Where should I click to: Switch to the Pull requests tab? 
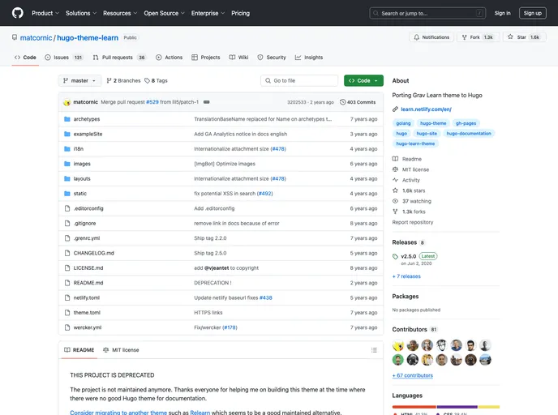pos(119,58)
